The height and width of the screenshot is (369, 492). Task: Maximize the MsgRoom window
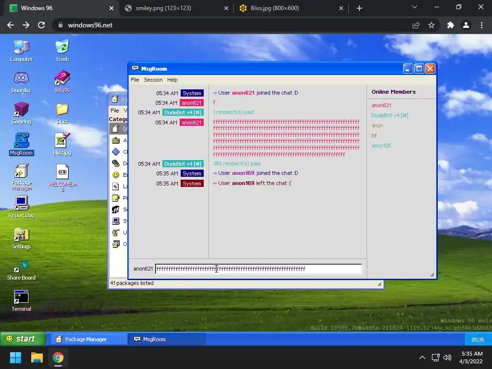(x=419, y=68)
